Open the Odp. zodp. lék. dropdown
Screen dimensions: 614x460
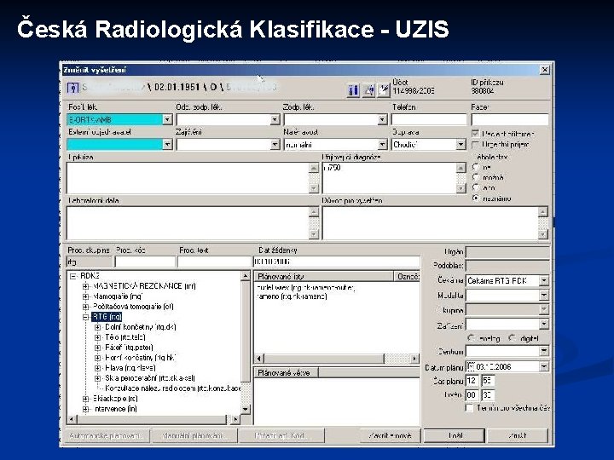pyautogui.click(x=275, y=119)
